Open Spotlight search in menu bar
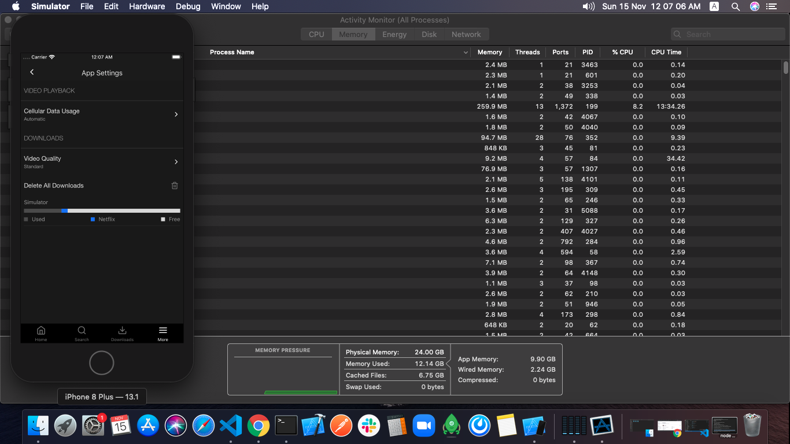The image size is (790, 444). click(735, 6)
